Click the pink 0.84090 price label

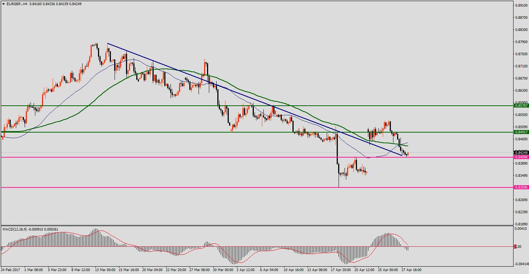[521, 157]
